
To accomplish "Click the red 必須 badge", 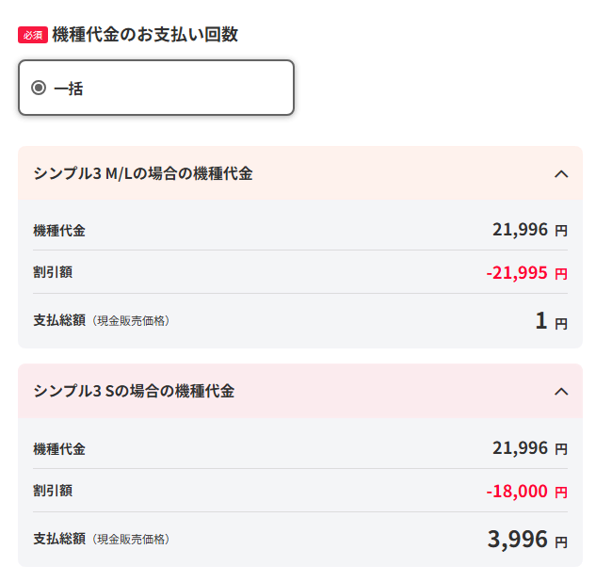I will click(33, 35).
